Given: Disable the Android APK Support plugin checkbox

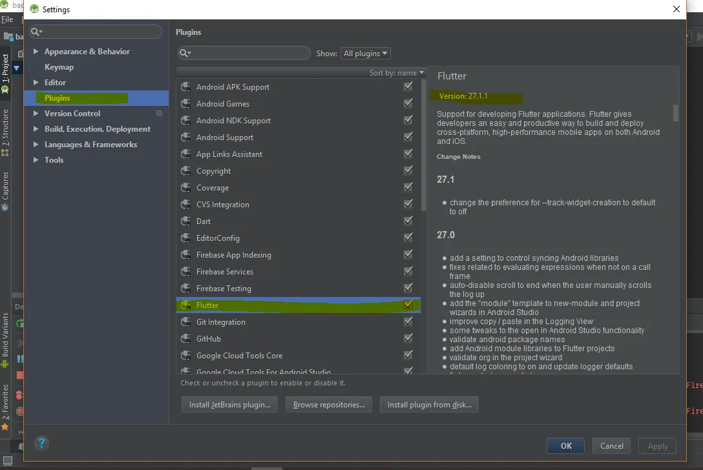Looking at the screenshot, I should (x=408, y=86).
